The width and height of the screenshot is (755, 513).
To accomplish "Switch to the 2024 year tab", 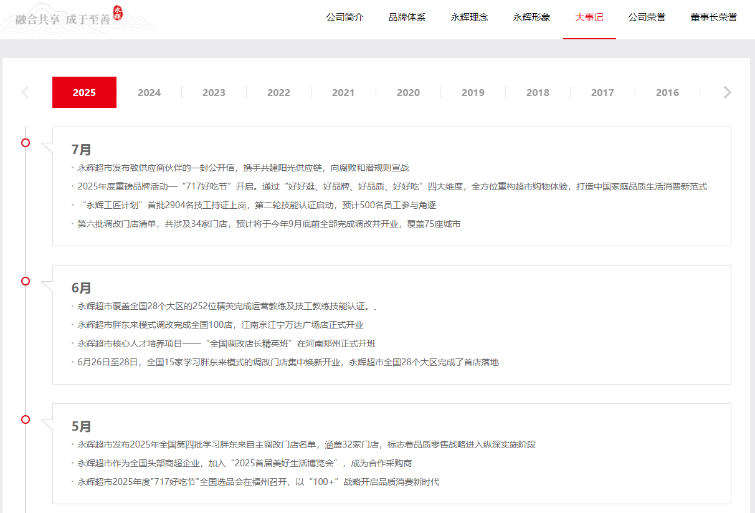I will [x=149, y=92].
